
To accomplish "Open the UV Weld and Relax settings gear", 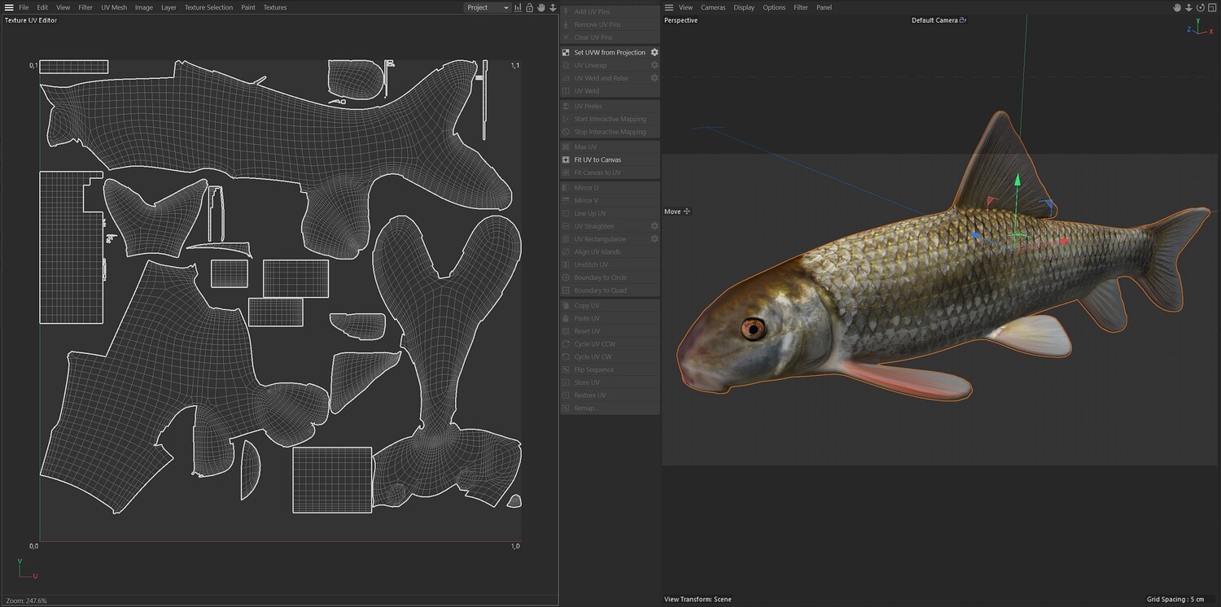I will (654, 78).
